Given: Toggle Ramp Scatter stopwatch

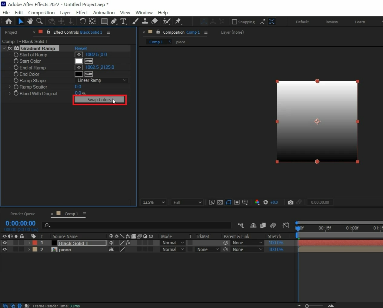Looking at the screenshot, I should [16, 87].
